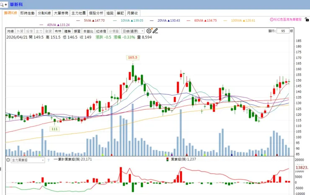Open the 主力買賣超 indicator dropdown
Screen dimensions: 310x195
coord(28,160)
